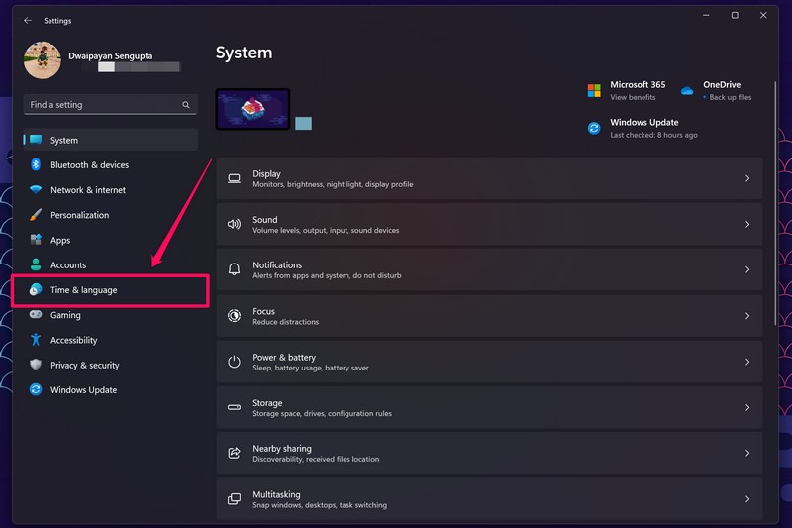Click the Bluetooth & devices sidebar icon
This screenshot has height=528, width=792.
tap(36, 165)
